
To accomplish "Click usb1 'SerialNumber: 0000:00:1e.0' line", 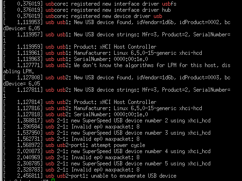I will pos(75,59).
